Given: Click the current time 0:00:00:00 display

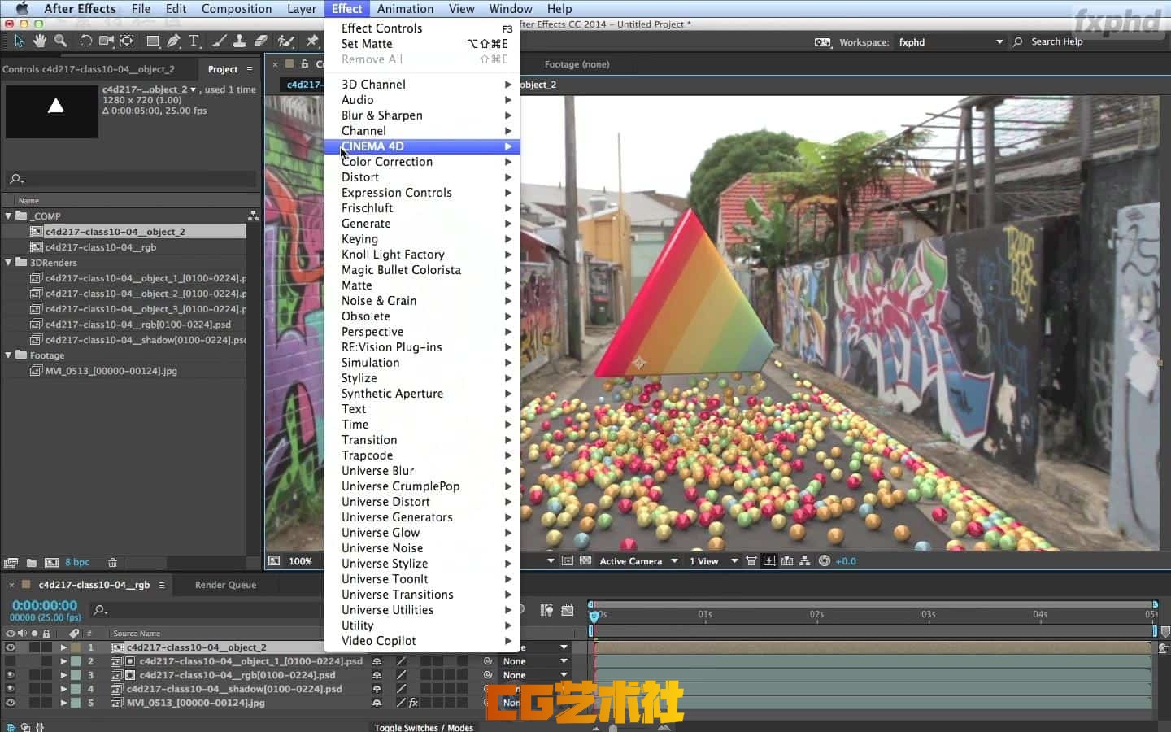Looking at the screenshot, I should tap(45, 605).
